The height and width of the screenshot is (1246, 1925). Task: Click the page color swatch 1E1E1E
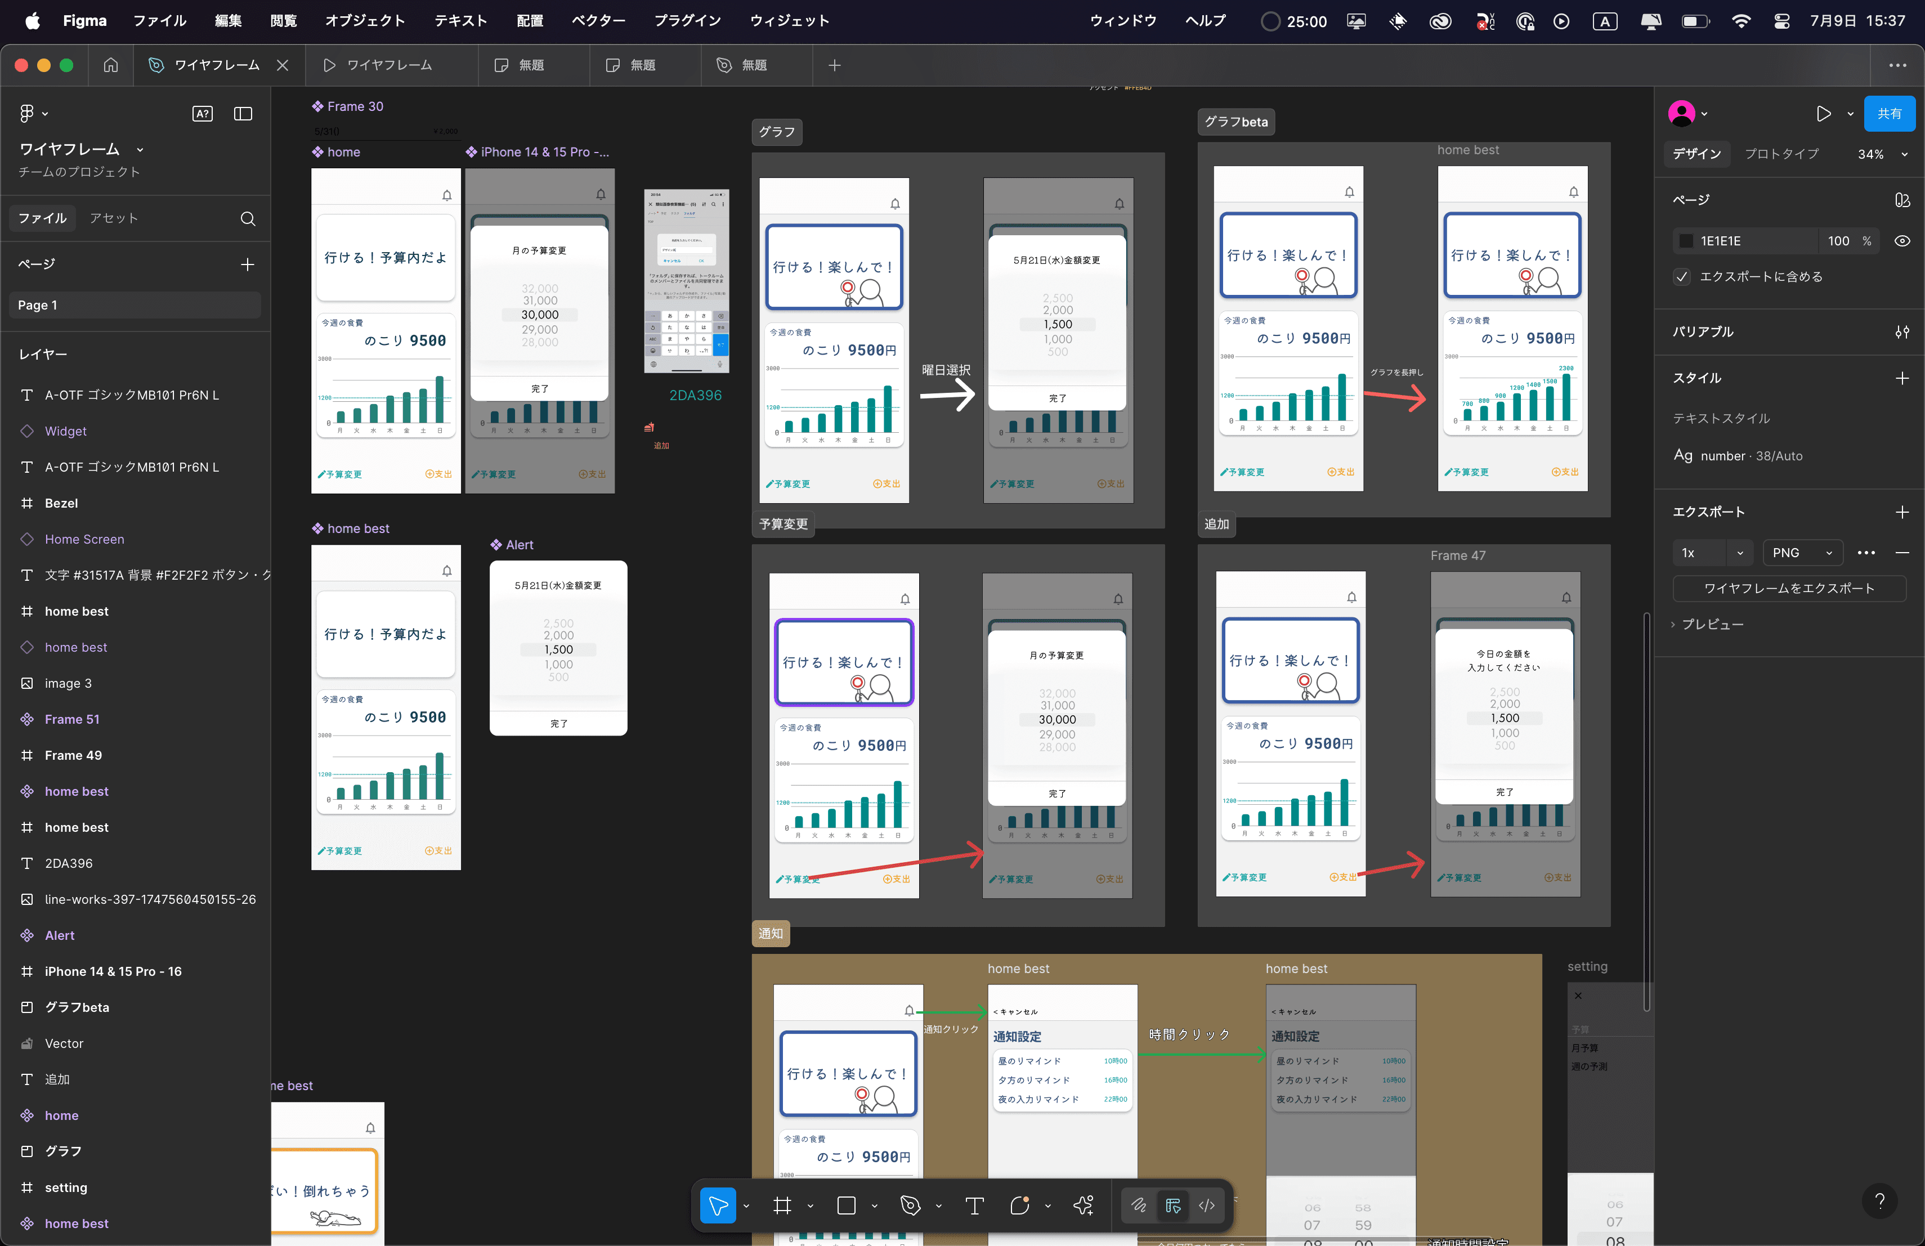[1686, 241]
